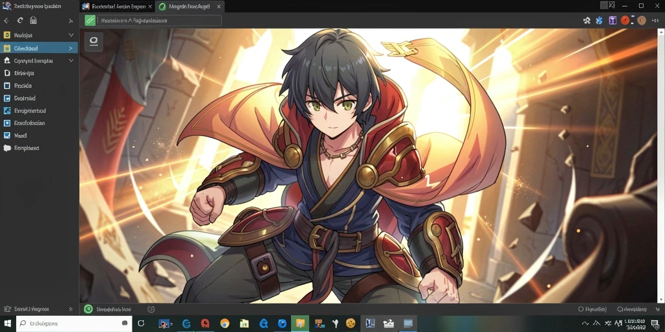Open the sidebar item with the blue book icon

39,86
